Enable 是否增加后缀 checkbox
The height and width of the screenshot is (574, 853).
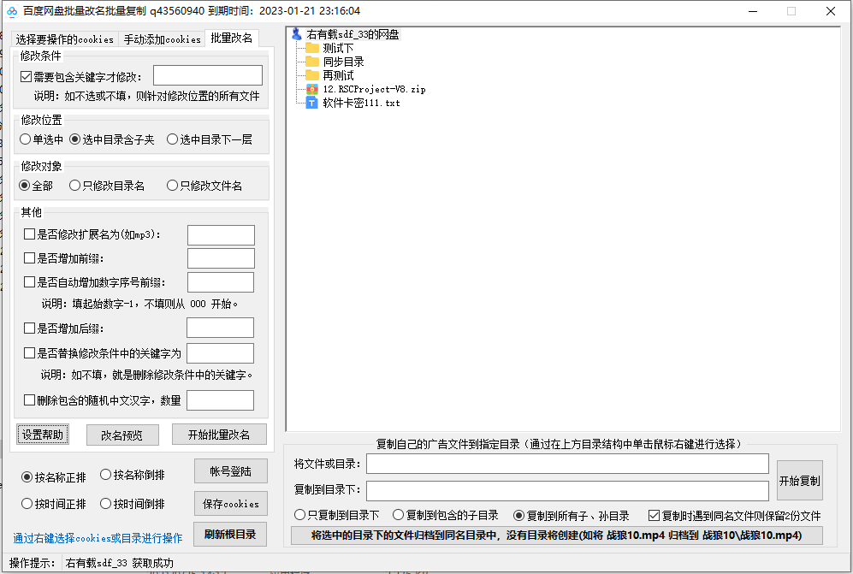[x=29, y=328]
